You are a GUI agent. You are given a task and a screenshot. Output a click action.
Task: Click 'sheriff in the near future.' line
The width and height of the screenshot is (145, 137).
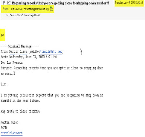tap(20, 101)
